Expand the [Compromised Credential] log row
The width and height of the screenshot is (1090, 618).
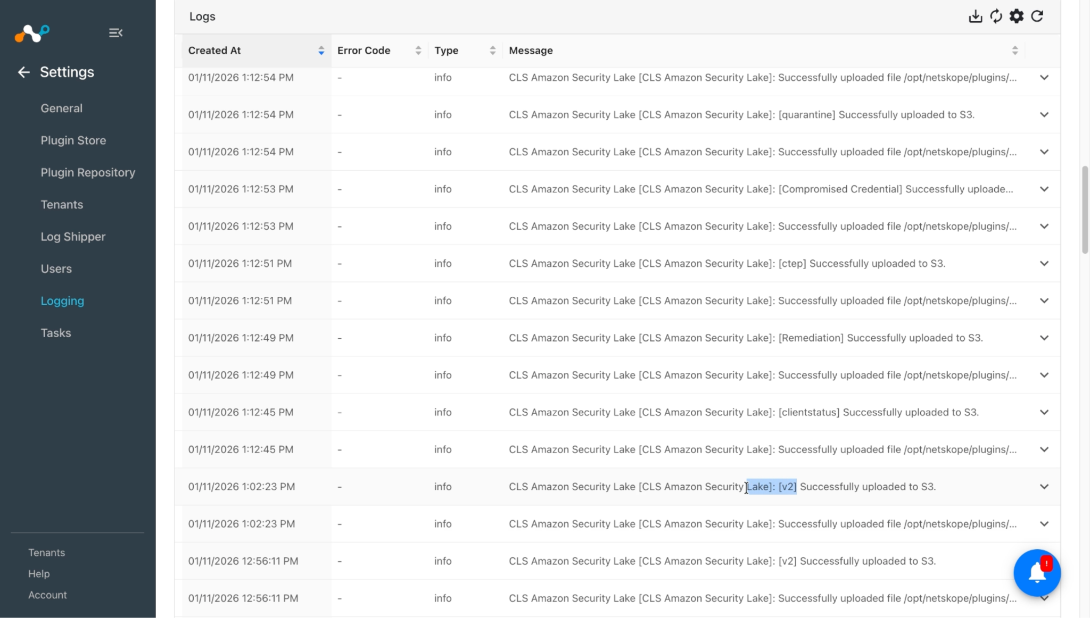tap(1044, 189)
